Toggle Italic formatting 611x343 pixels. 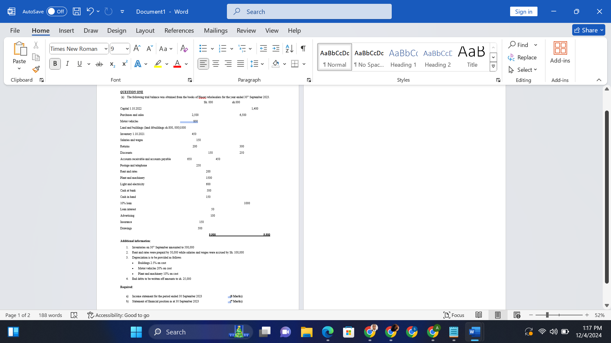click(x=67, y=64)
